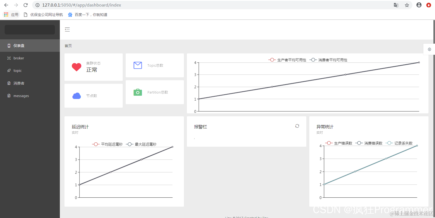Click the data point at 2 on 异常统计 chart
The height and width of the screenshot is (218, 435).
pos(355,171)
